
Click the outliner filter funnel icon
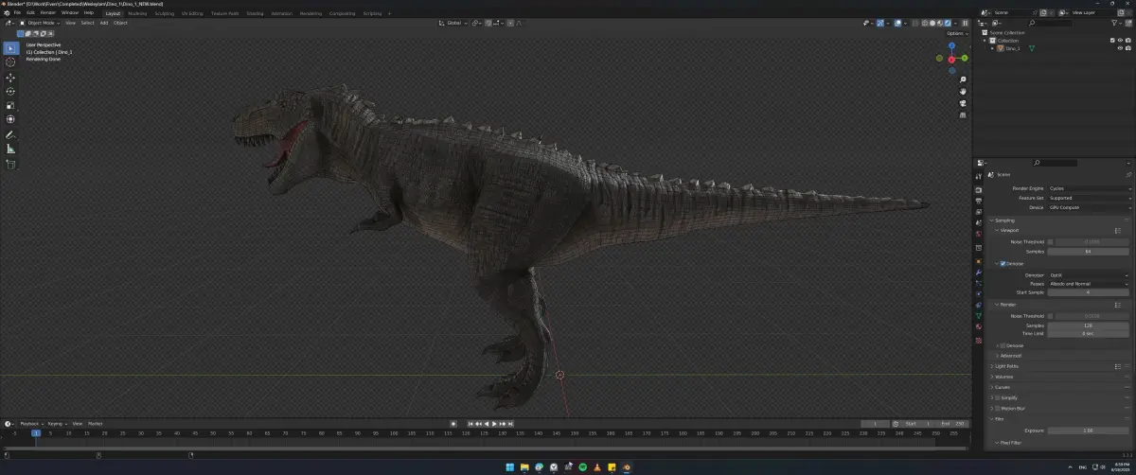pos(1114,23)
